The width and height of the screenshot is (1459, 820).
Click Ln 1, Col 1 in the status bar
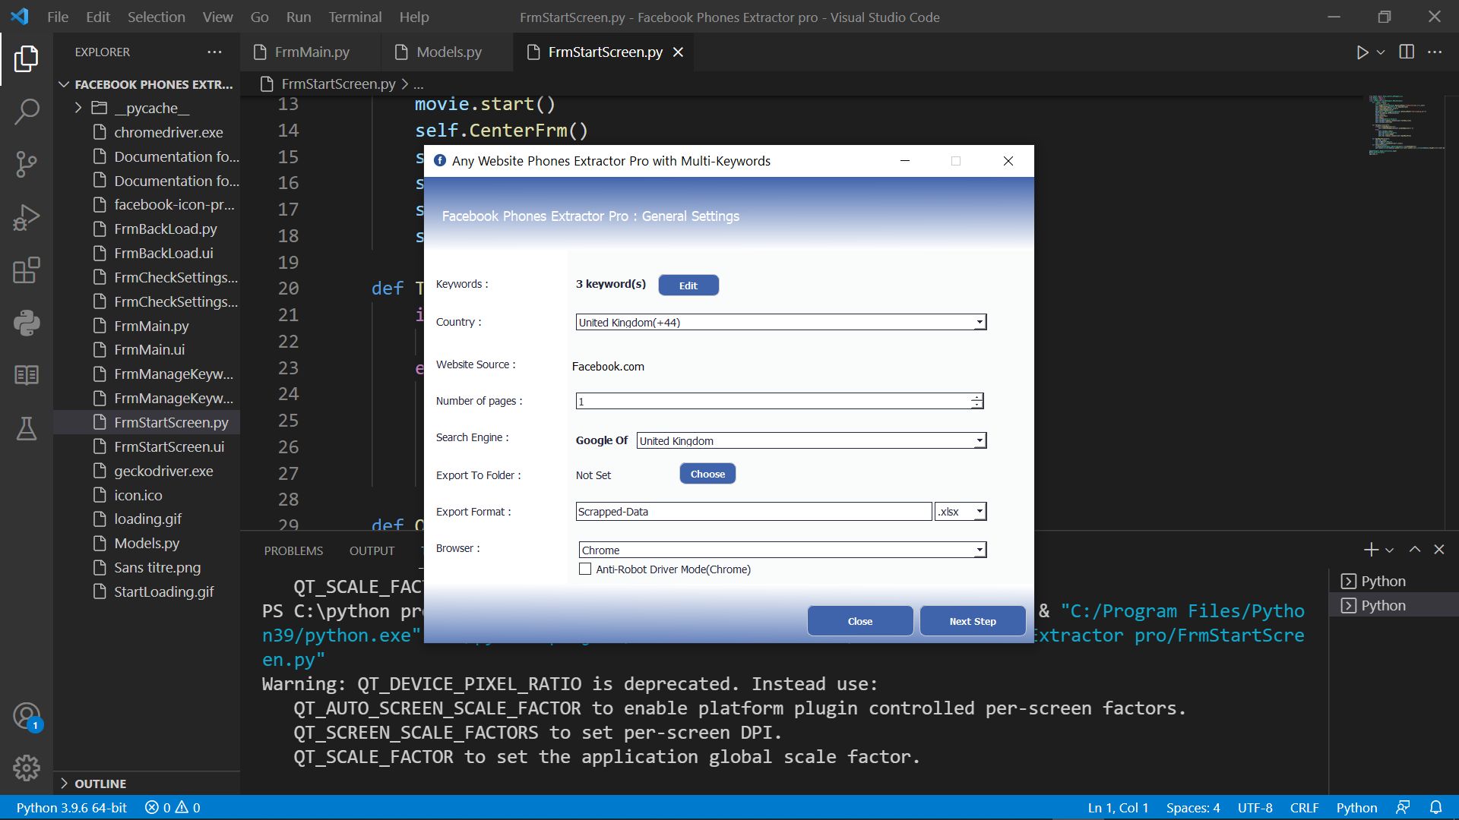pos(1118,808)
